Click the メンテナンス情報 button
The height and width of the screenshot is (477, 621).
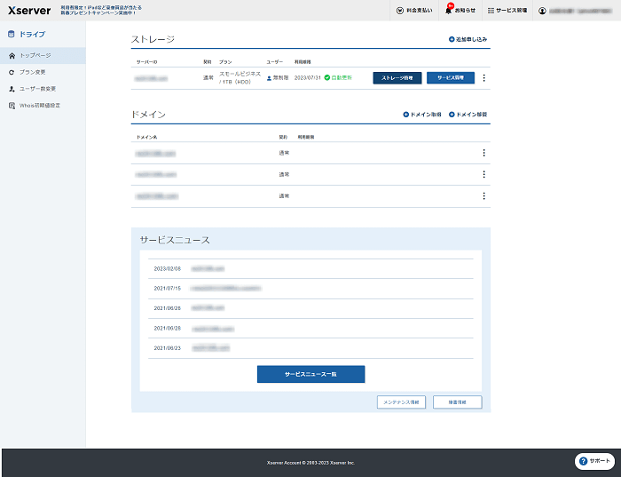pos(401,402)
